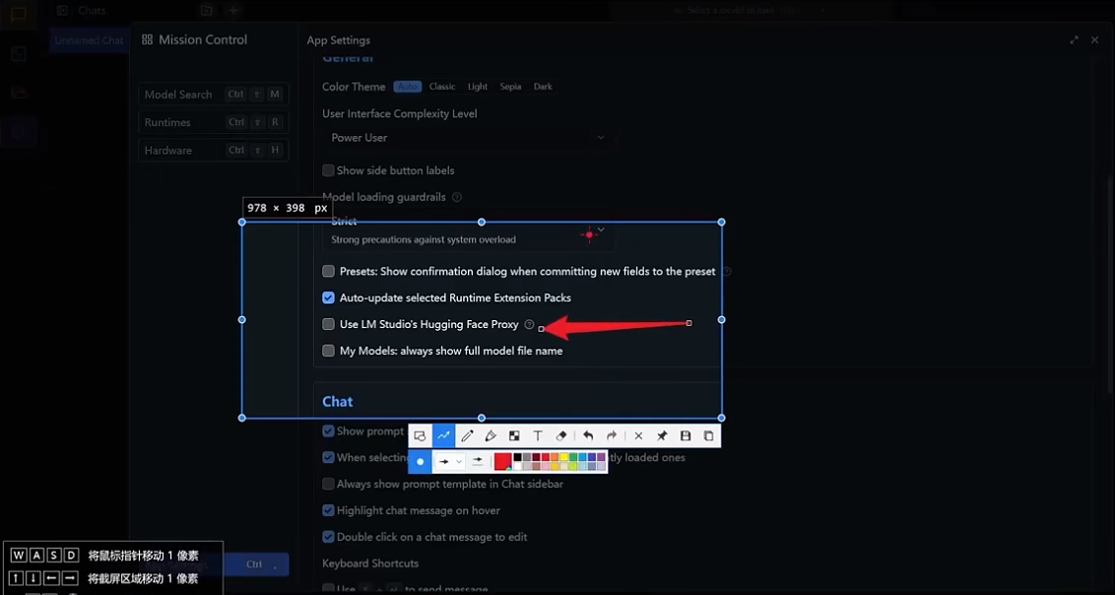This screenshot has width=1115, height=595.
Task: Enable Use LM Studio's Hugging Face Proxy
Action: point(329,324)
